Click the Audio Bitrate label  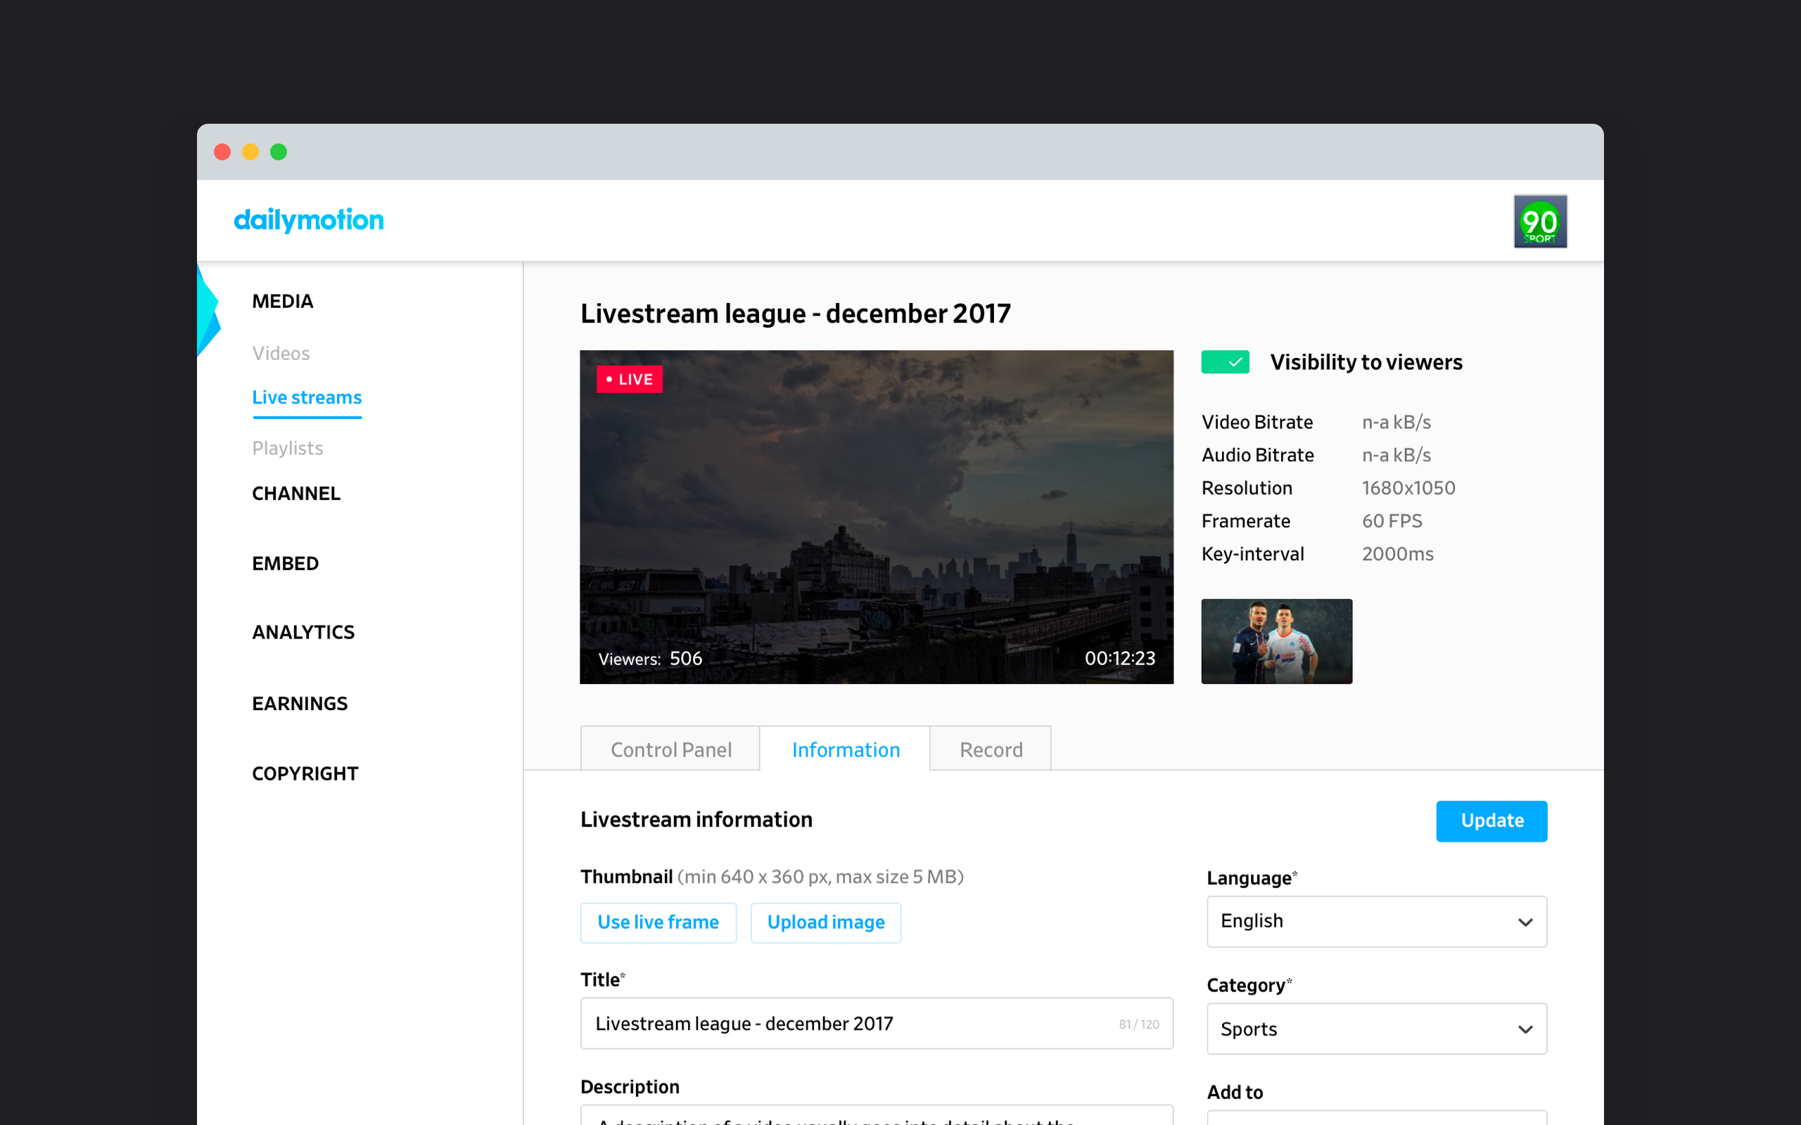click(1258, 455)
